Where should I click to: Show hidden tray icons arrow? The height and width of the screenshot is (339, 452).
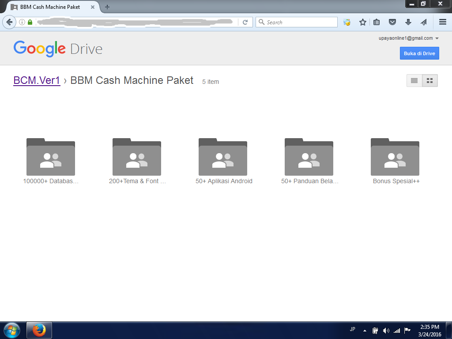point(365,331)
